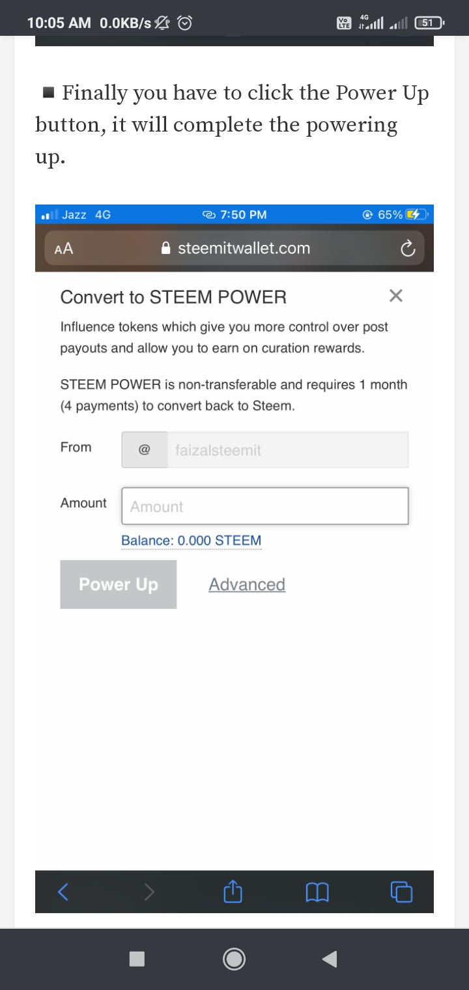The image size is (469, 990).
Task: Click the Power Up button
Action: 119,584
